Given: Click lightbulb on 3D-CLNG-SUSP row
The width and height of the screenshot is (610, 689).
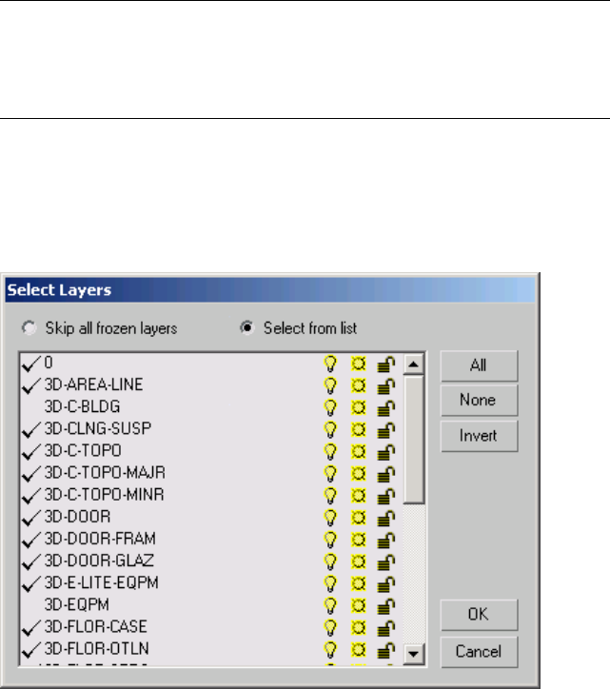Looking at the screenshot, I should (x=330, y=430).
